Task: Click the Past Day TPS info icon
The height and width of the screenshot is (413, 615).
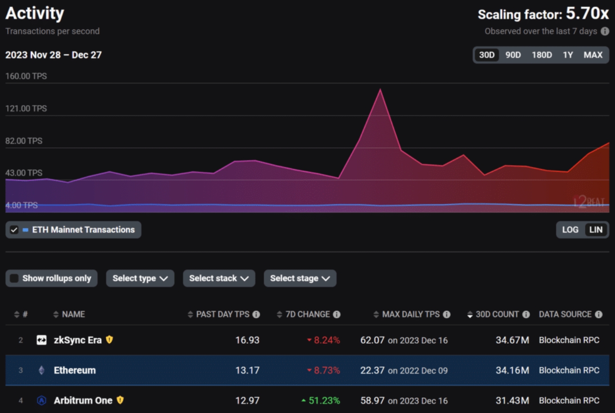Action: point(256,314)
